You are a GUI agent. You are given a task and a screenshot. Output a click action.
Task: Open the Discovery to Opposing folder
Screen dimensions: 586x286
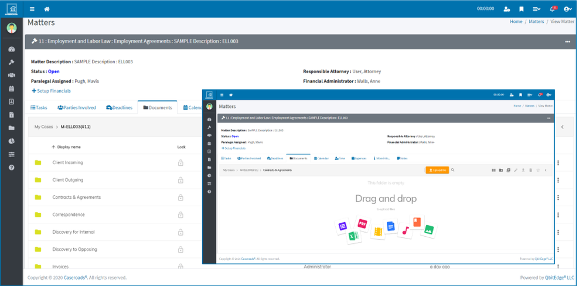(75, 249)
